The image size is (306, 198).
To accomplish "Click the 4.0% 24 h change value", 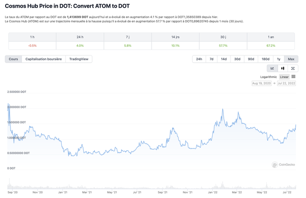I will [80, 46].
